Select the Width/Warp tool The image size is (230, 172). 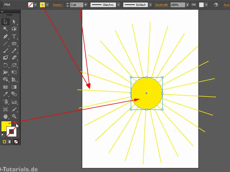pos(5,72)
